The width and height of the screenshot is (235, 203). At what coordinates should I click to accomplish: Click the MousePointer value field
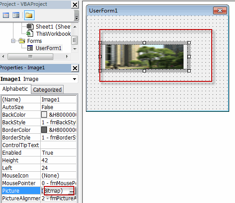[x=59, y=183]
